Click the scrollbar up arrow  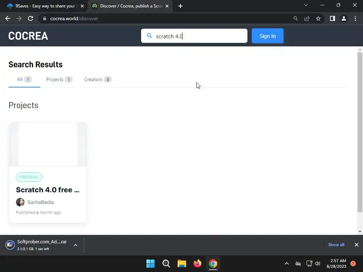360,50
